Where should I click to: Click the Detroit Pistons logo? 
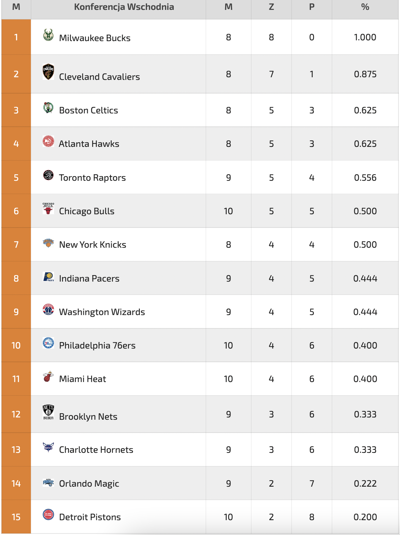click(x=48, y=515)
